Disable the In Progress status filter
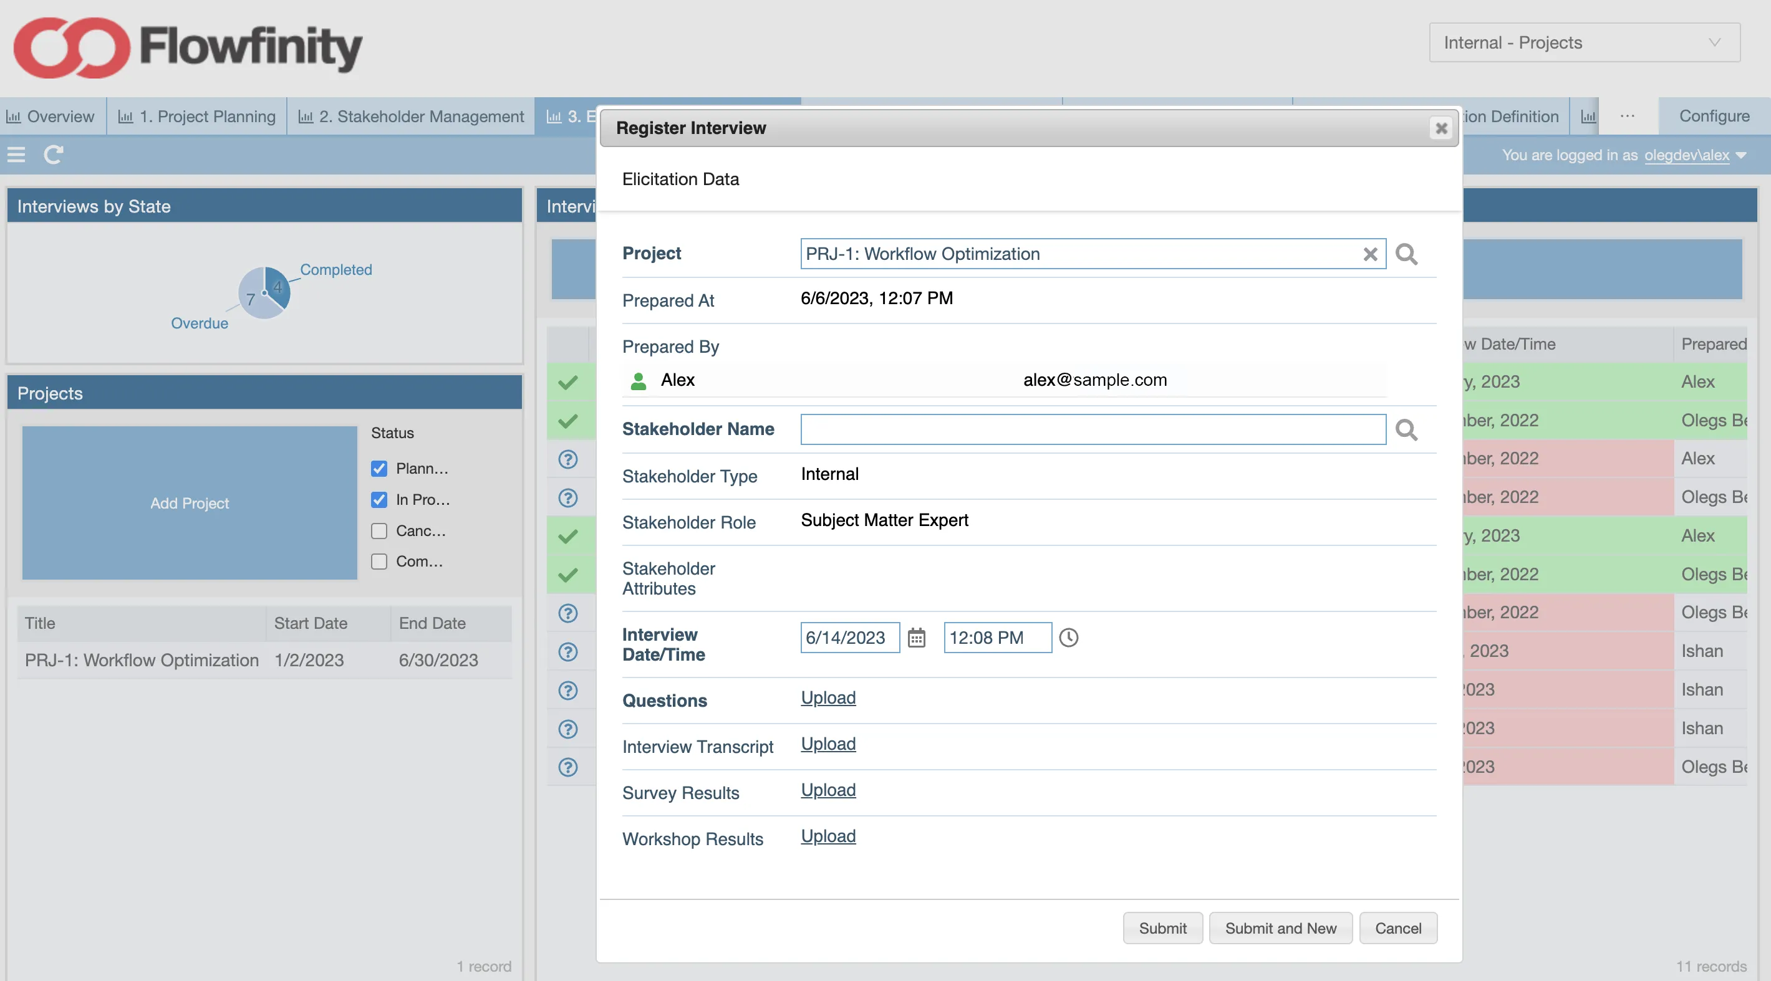 coord(379,499)
